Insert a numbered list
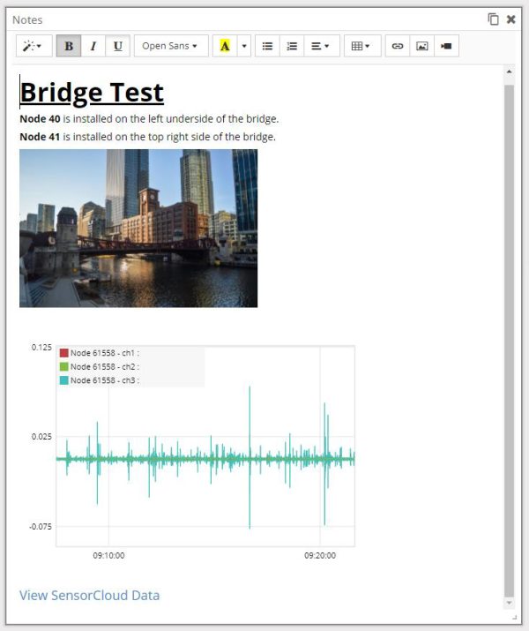529x631 pixels. (292, 46)
